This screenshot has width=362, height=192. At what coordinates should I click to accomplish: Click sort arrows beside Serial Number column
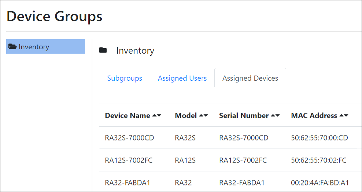pos(275,115)
